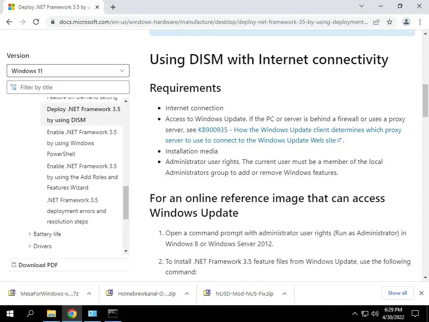Open a new tab with plus
429x322 pixels.
(113, 7)
